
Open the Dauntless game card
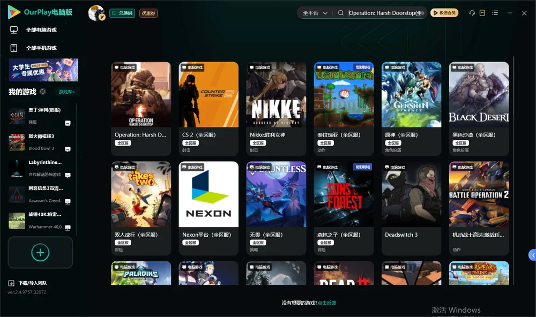(276, 208)
